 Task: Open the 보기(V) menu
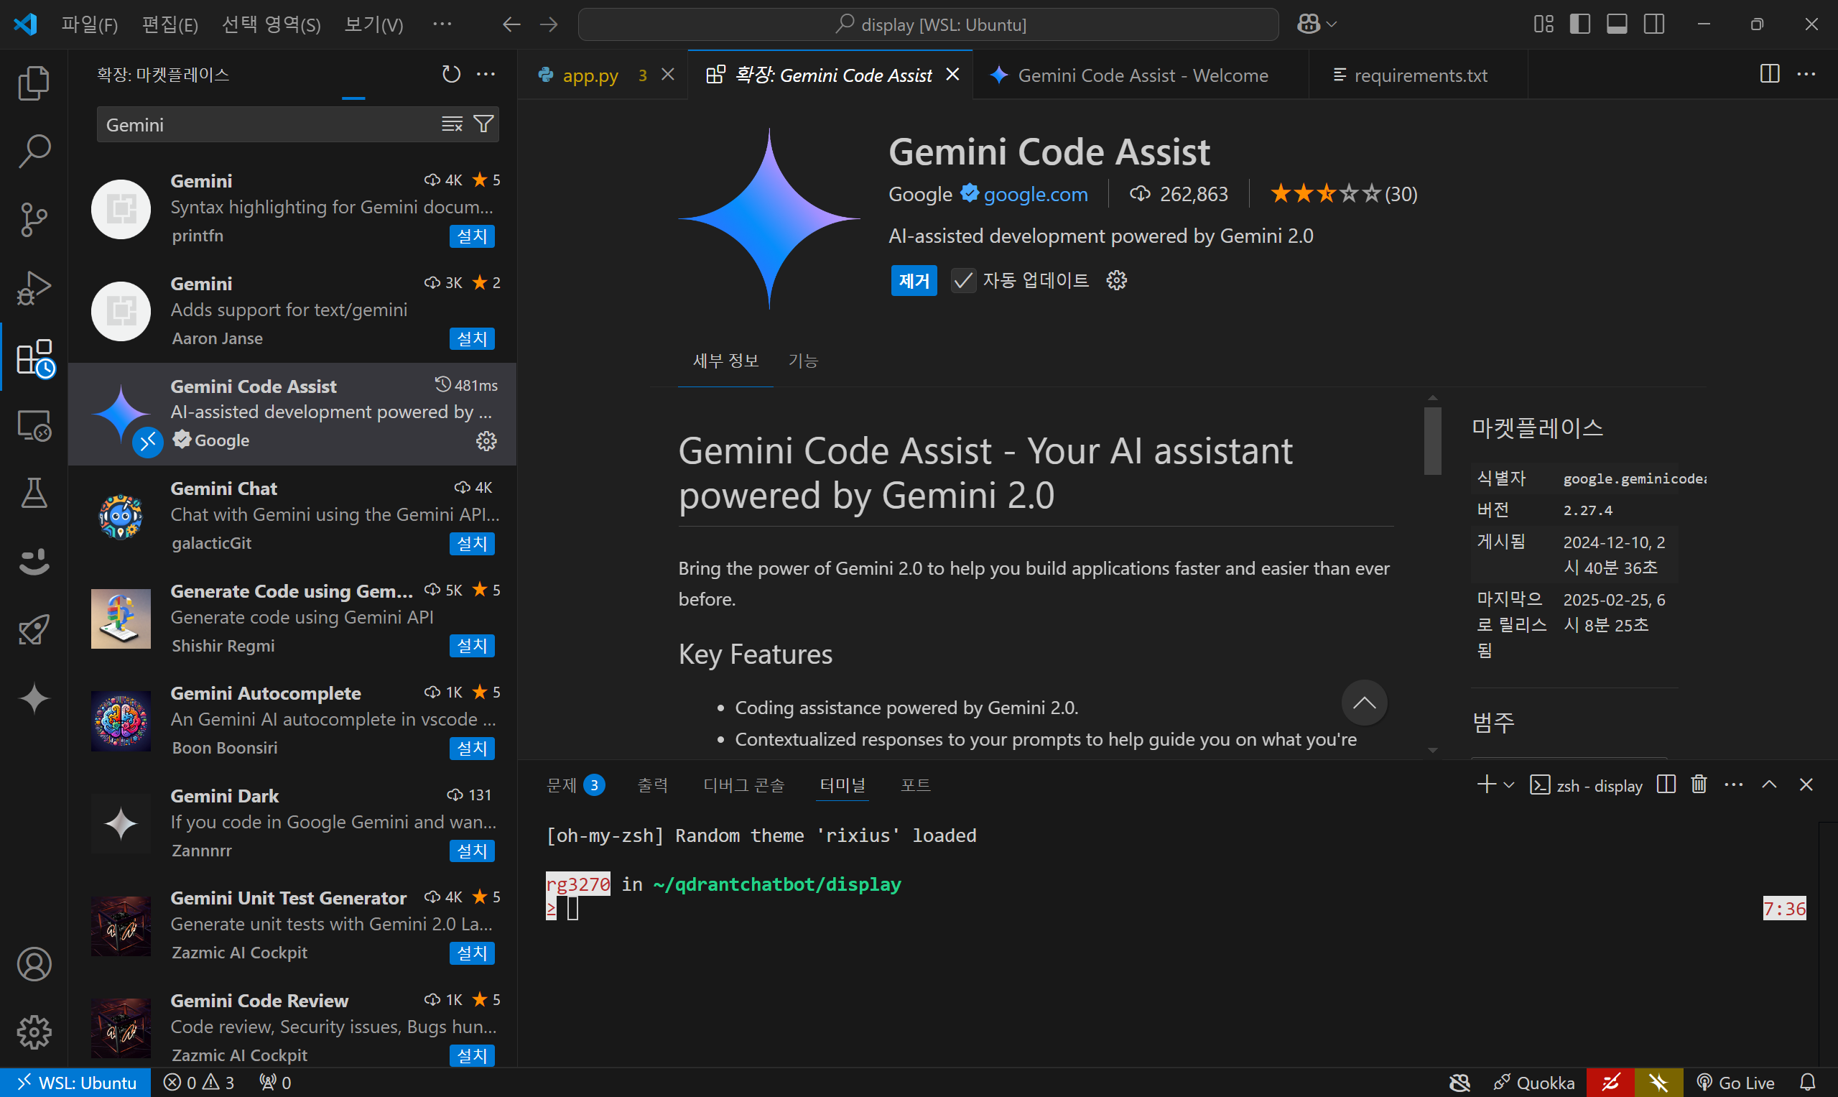(374, 24)
